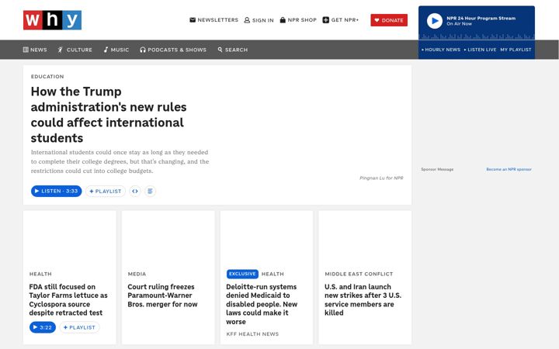Open Podcasts & Shows menu
Image resolution: width=559 pixels, height=349 pixels.
click(173, 50)
